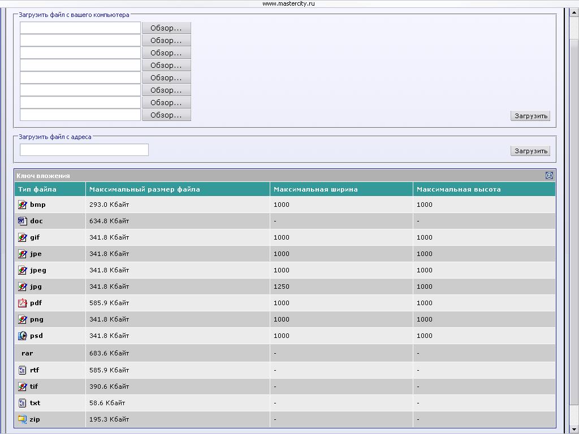This screenshot has height=434, width=579.
Task: Click the www.mastercity.ru title text
Action: [x=289, y=4]
